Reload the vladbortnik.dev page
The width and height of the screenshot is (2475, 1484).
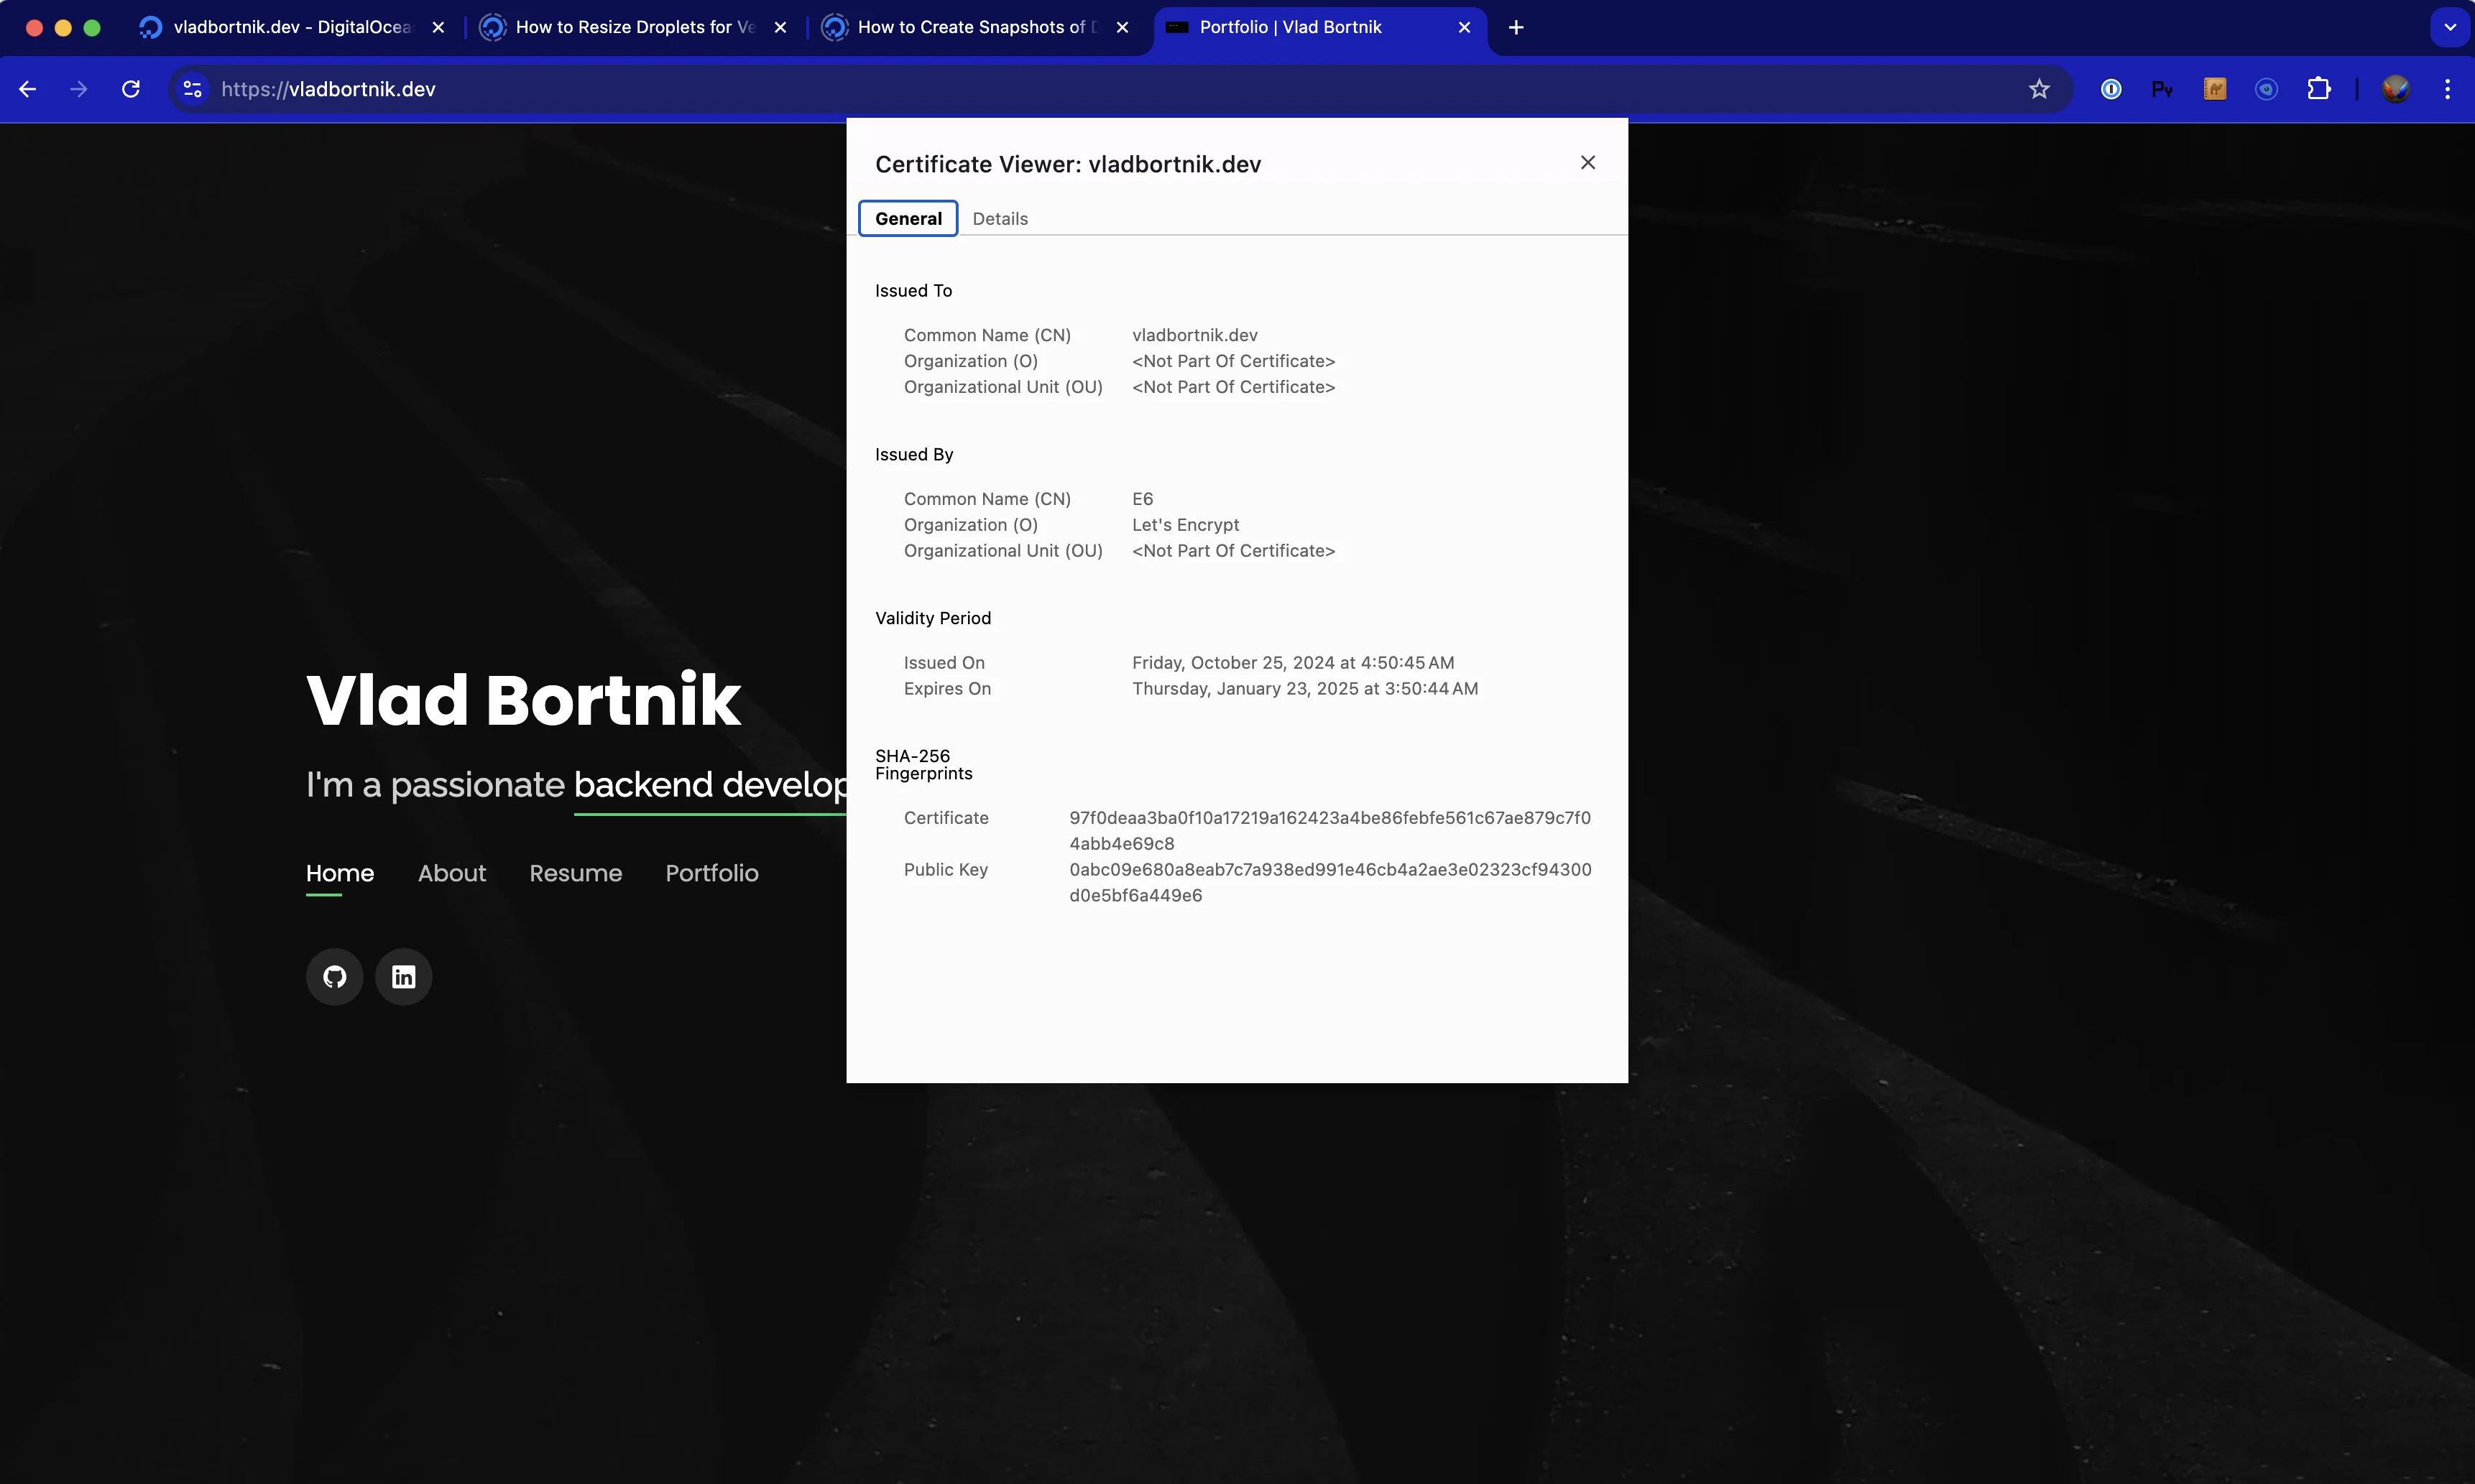click(x=130, y=89)
